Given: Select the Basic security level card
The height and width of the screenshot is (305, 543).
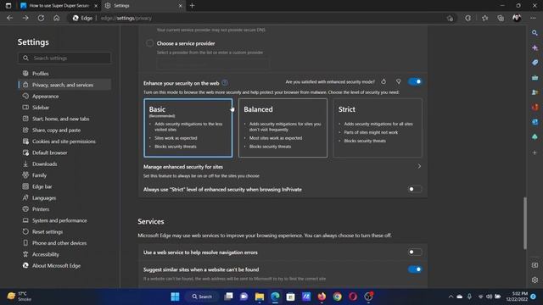Looking at the screenshot, I should (188, 128).
